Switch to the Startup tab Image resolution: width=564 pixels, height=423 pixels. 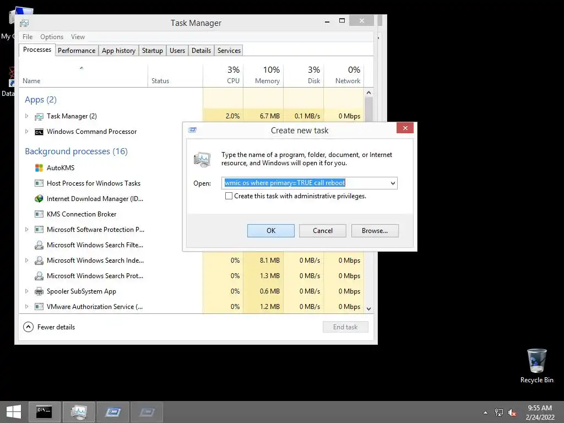point(153,50)
